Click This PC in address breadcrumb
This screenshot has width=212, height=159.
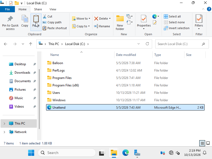[x=54, y=44]
